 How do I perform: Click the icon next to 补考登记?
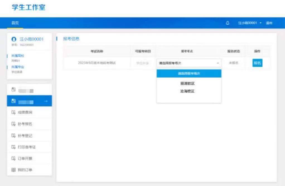pos(13,135)
